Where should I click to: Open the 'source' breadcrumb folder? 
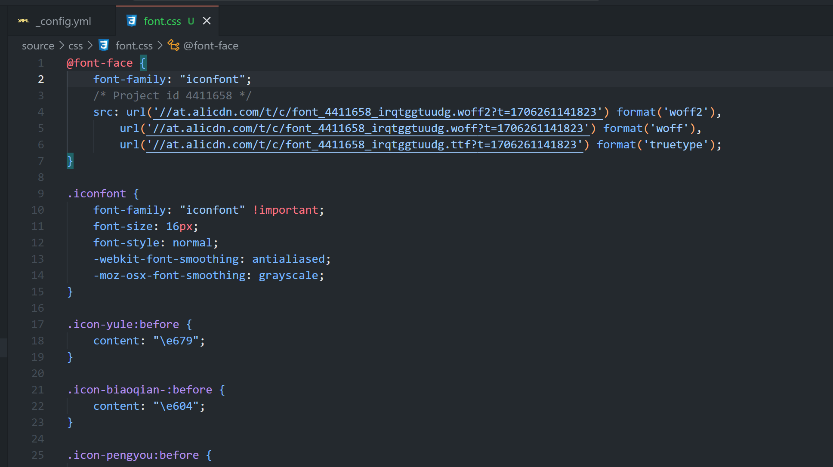(x=38, y=46)
